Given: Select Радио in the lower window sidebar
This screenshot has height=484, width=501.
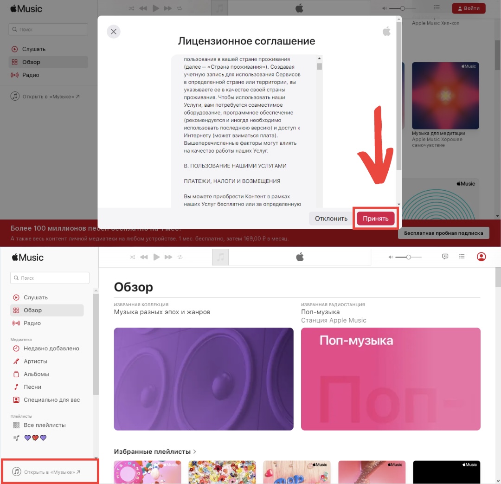Looking at the screenshot, I should coord(47,323).
